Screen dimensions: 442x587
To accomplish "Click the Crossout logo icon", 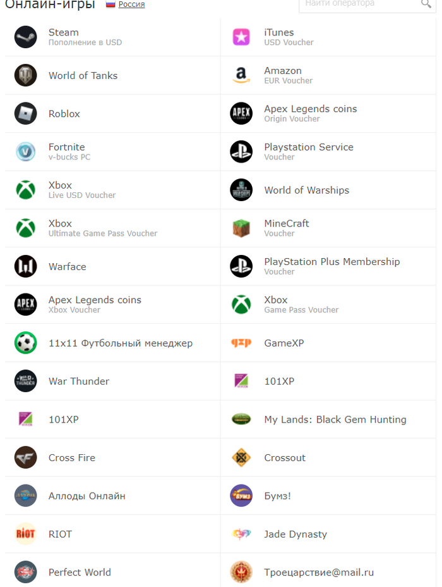I will click(241, 457).
